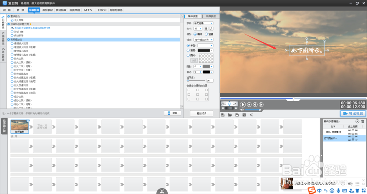Open the 停留特效 side tab
Image resolution: width=367 pixels, height=194 pixels.
tap(3, 38)
